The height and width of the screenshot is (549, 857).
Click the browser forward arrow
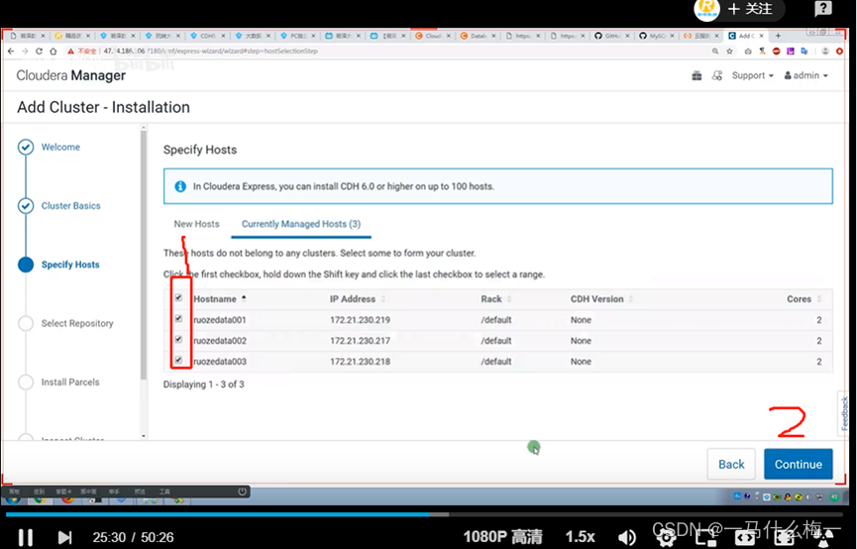[25, 51]
